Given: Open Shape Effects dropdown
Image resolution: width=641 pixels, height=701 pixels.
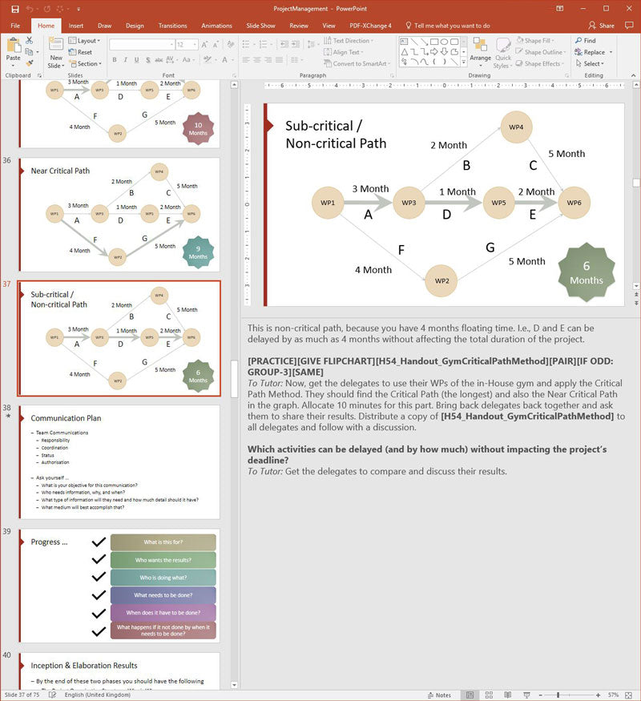Looking at the screenshot, I should click(x=539, y=63).
